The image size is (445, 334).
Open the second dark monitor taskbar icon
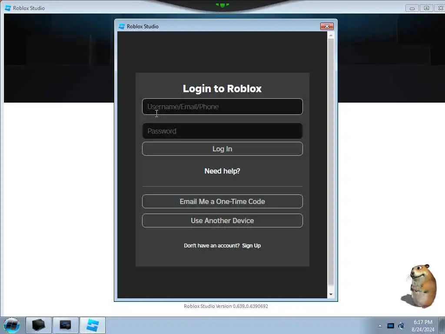tap(65, 325)
